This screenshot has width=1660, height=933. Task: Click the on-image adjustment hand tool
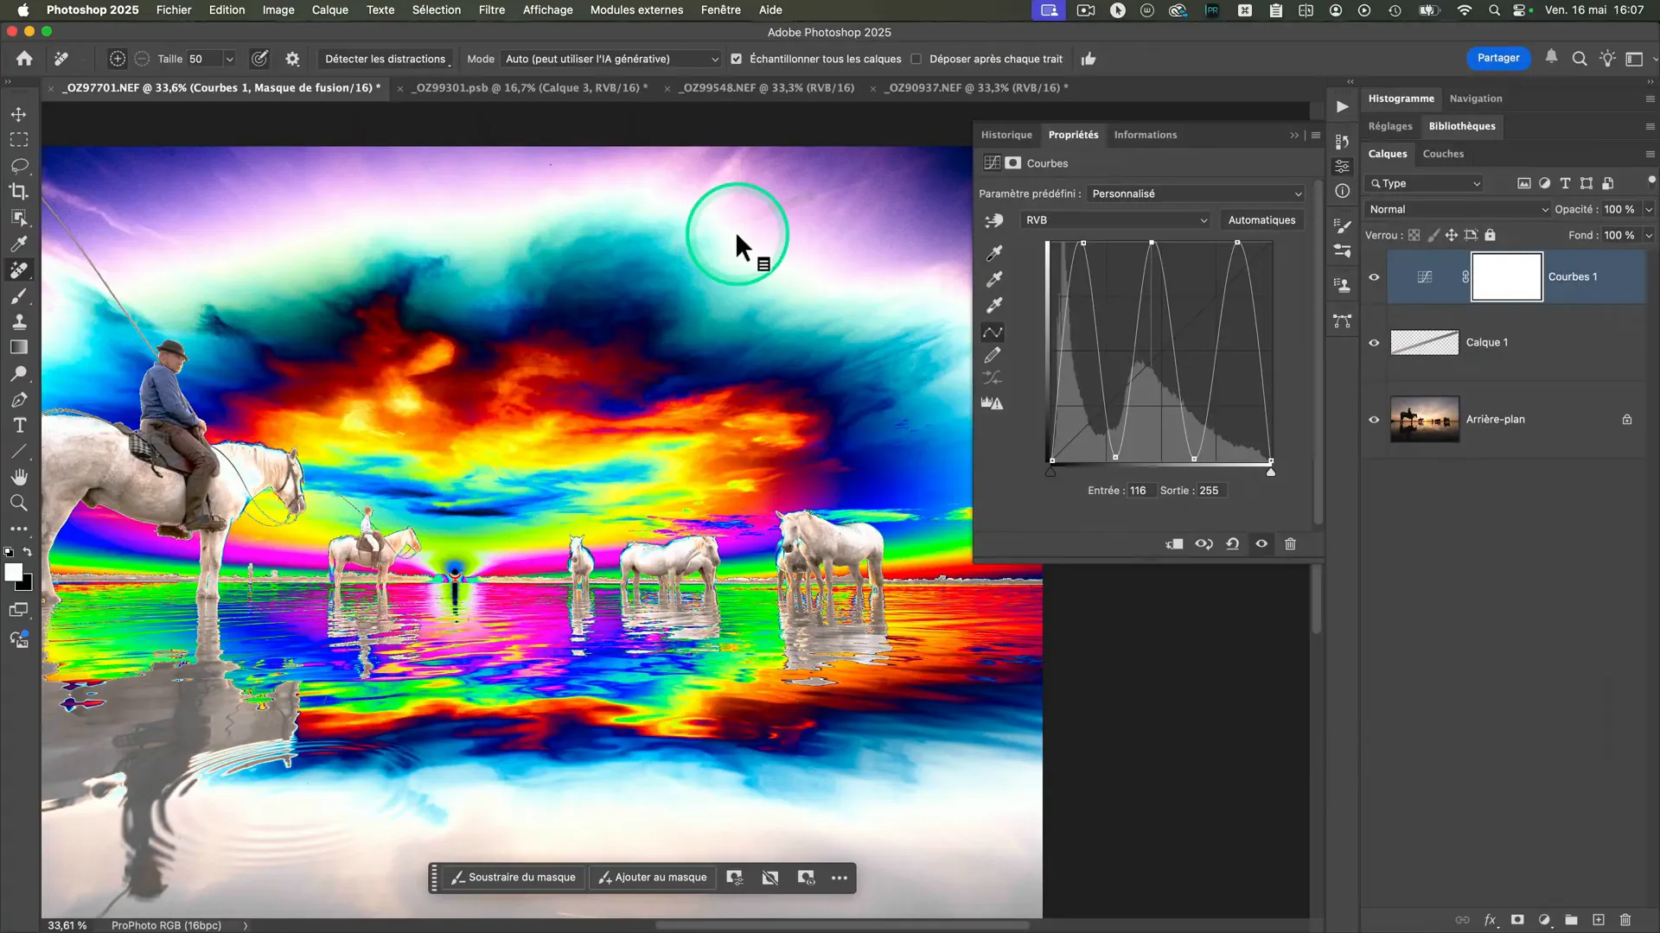pos(994,221)
